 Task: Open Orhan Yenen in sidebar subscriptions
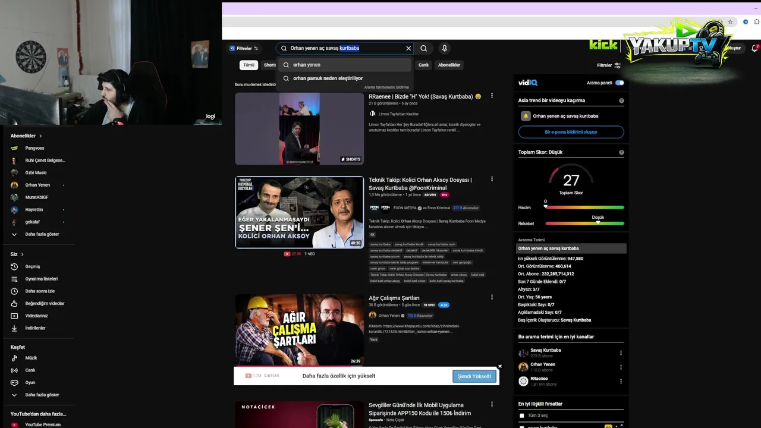tap(37, 185)
